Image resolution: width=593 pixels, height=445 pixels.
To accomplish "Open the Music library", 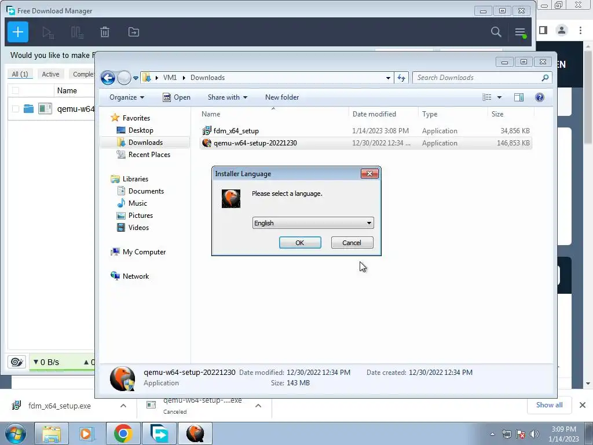I will click(x=137, y=203).
